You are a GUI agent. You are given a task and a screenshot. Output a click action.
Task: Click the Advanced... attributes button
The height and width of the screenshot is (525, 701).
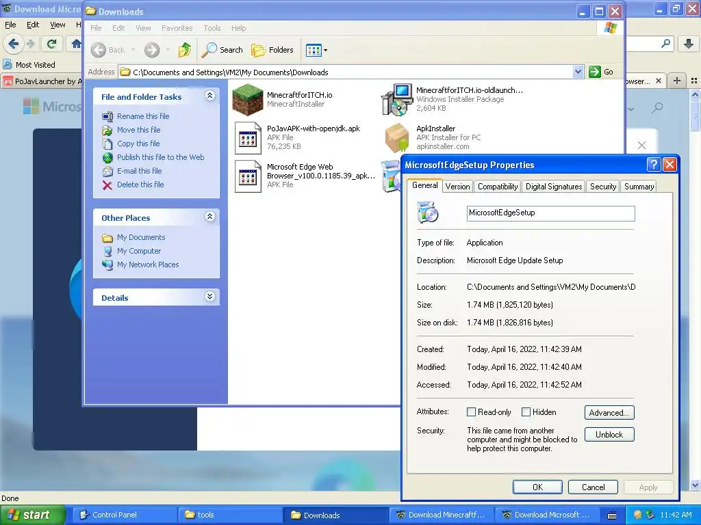point(609,412)
